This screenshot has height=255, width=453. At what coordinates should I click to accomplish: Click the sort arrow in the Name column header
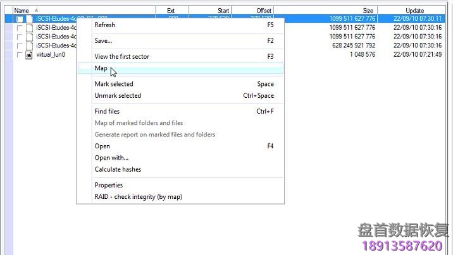[36, 10]
